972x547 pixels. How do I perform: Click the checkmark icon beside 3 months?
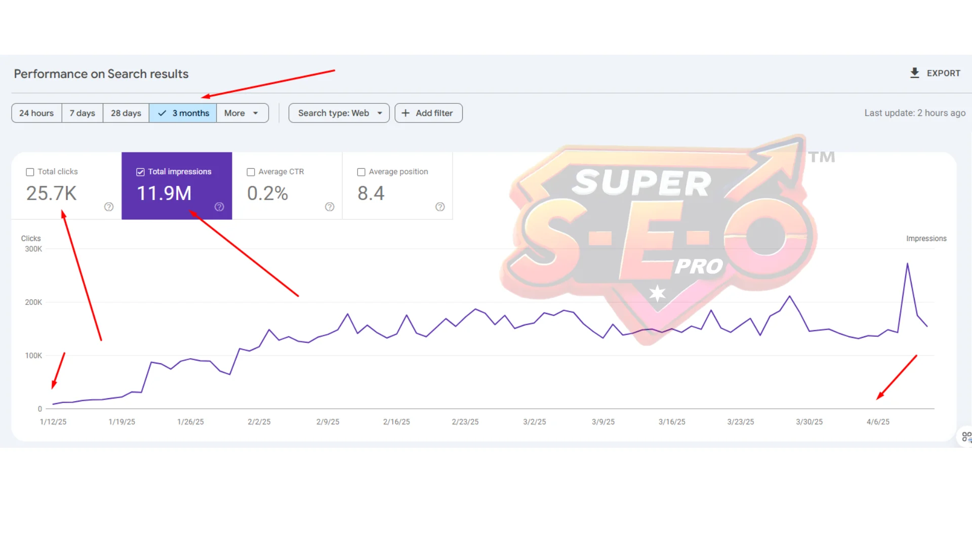coord(162,113)
